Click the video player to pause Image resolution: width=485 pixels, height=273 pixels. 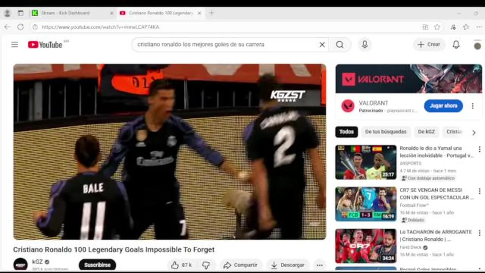170,152
